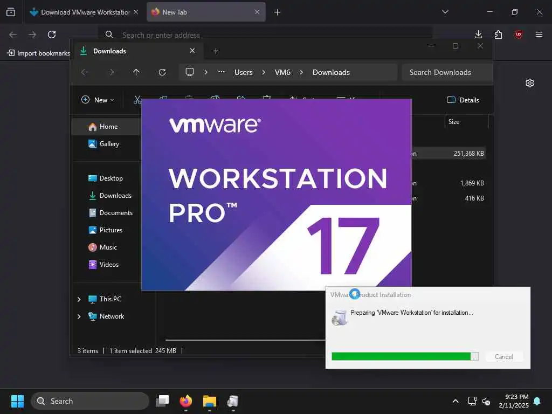Viewport: 552px width, 414px height.
Task: Select the 1,869 KB file row
Action: (x=448, y=183)
